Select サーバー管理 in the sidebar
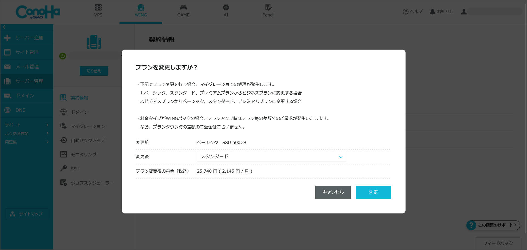This screenshot has height=250, width=527. pos(27,81)
